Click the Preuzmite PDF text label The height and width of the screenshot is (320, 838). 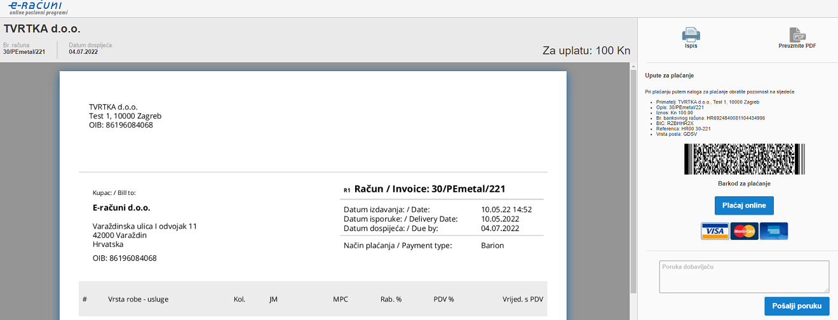[x=797, y=46]
